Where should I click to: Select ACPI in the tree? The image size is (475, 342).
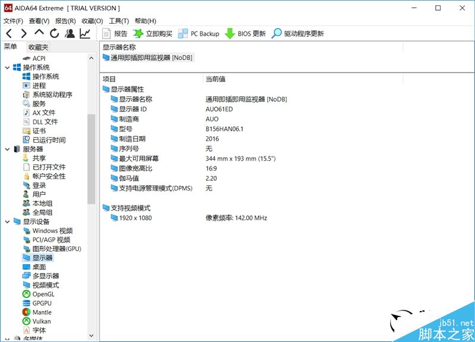coord(34,58)
